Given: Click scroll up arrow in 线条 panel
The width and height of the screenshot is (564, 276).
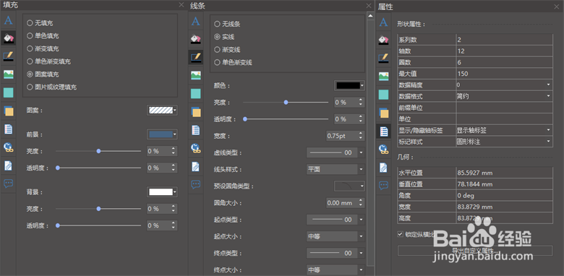Looking at the screenshot, I should click(x=370, y=16).
